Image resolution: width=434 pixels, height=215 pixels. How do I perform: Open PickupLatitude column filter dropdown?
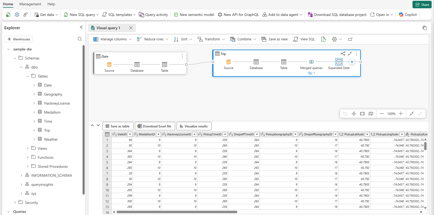click(x=367, y=134)
